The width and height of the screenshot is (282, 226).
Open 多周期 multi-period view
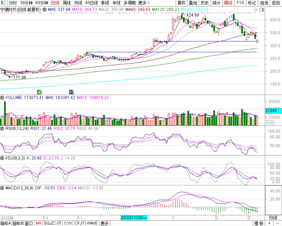(130, 3)
